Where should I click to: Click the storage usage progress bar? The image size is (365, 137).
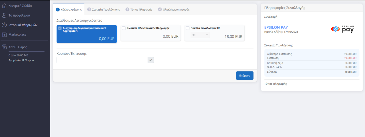tap(27, 52)
